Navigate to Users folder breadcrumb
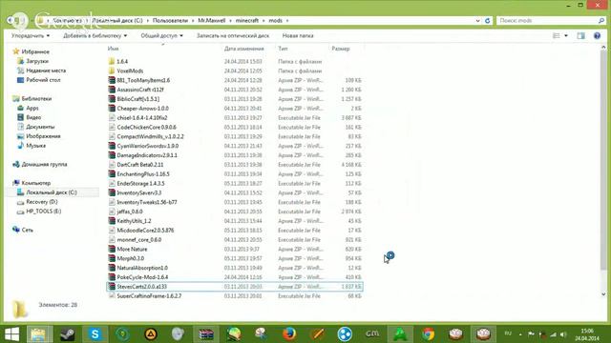Screen dimensions: 611x343 [x=170, y=21]
